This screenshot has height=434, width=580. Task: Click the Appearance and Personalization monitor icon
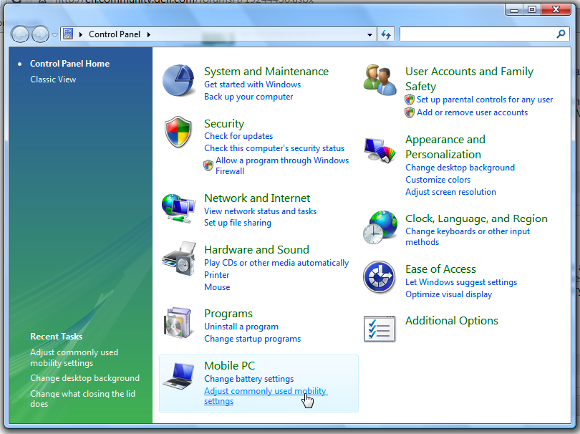coord(379,150)
